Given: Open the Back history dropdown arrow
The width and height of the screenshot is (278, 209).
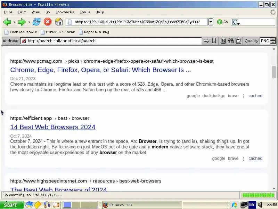Looking at the screenshot, I should click(x=14, y=22).
